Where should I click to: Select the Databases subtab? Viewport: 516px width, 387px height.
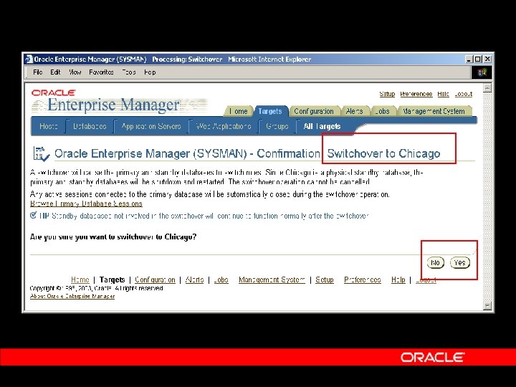tap(90, 126)
